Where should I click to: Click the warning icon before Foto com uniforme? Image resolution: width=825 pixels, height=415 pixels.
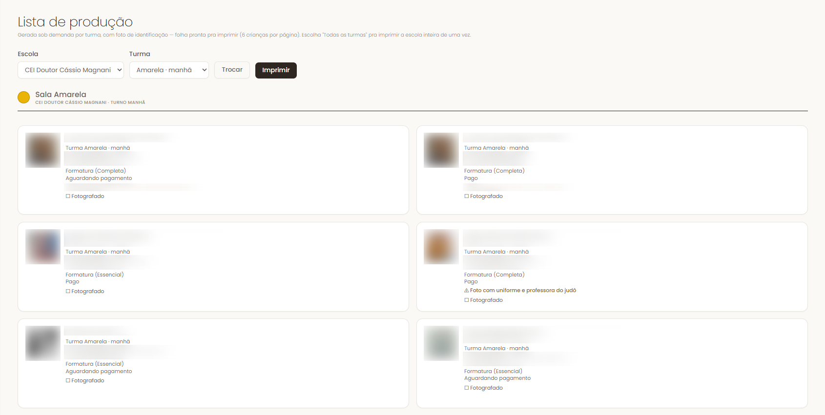click(467, 290)
